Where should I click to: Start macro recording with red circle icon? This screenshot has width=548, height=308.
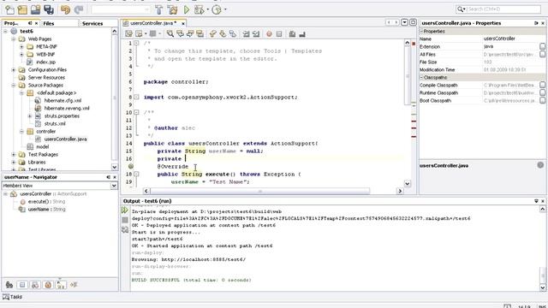(x=269, y=34)
